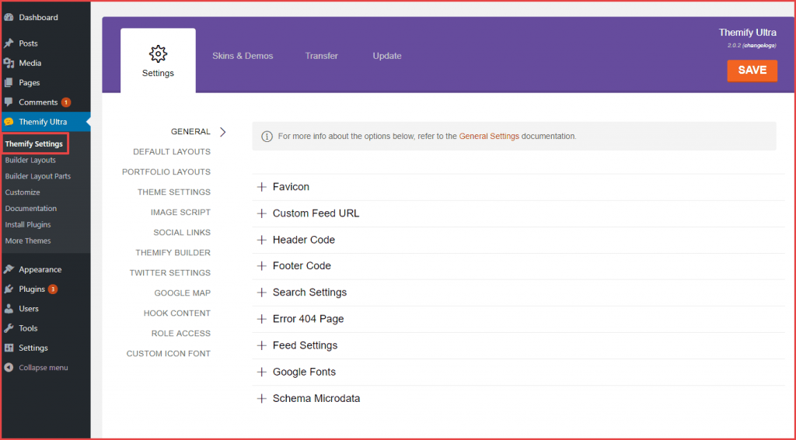The width and height of the screenshot is (796, 440).
Task: Click the gear icon on Settings tab
Action: coord(158,54)
